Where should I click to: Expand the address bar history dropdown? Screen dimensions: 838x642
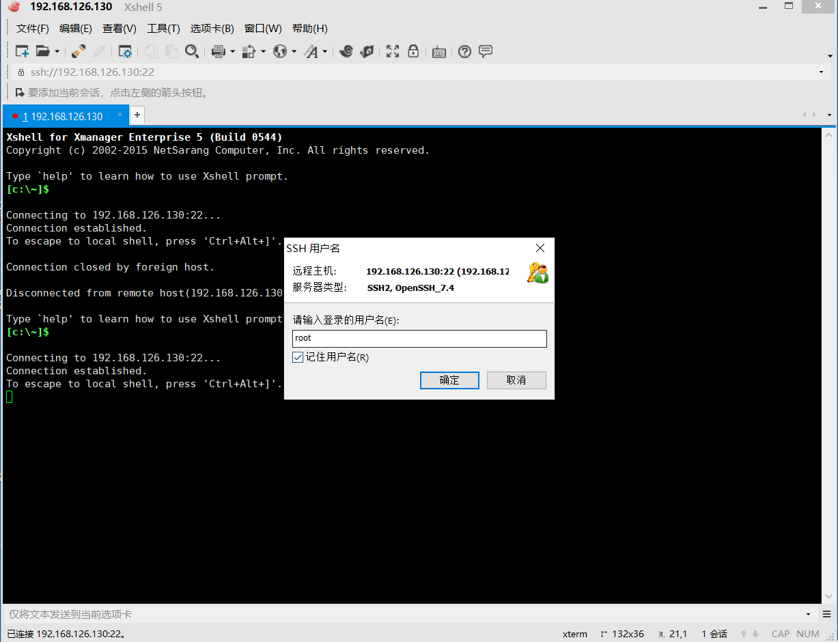821,72
